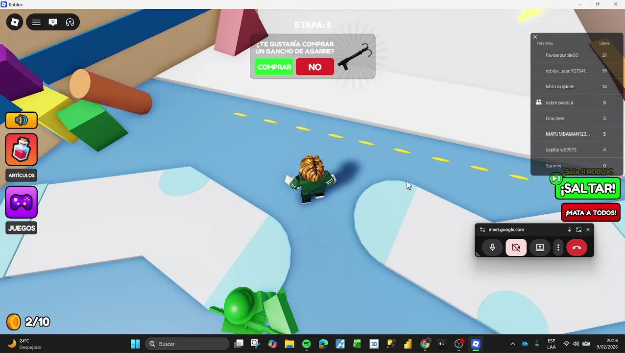Click the Personas leaderboard header
The width and height of the screenshot is (625, 353).
(545, 43)
